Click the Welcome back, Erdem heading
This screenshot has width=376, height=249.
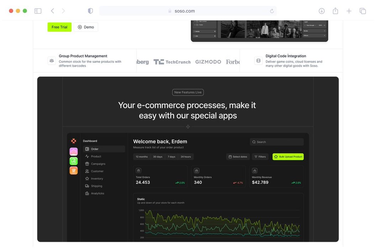coord(160,142)
